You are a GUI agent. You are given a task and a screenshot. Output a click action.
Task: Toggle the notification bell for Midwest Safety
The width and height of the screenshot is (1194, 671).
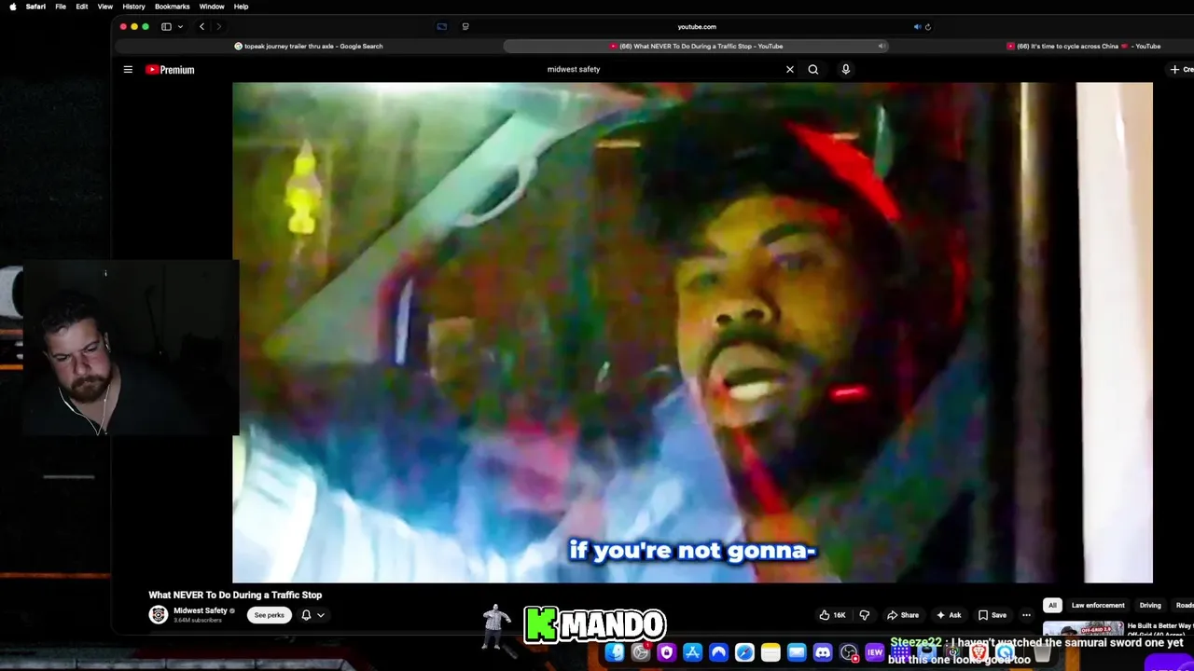(306, 615)
